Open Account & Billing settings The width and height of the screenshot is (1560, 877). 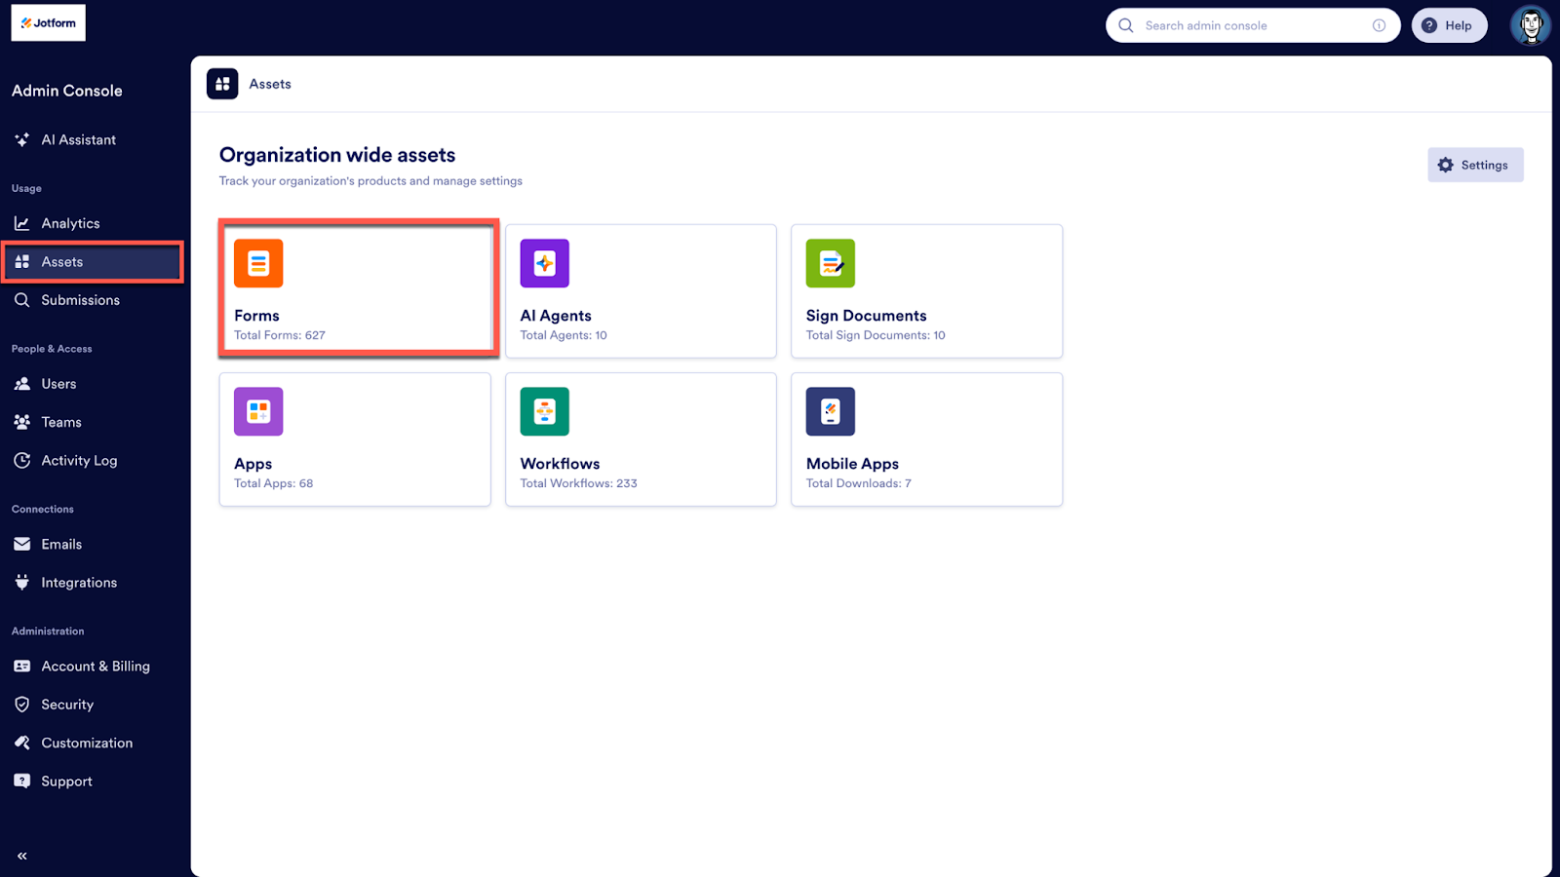point(96,666)
